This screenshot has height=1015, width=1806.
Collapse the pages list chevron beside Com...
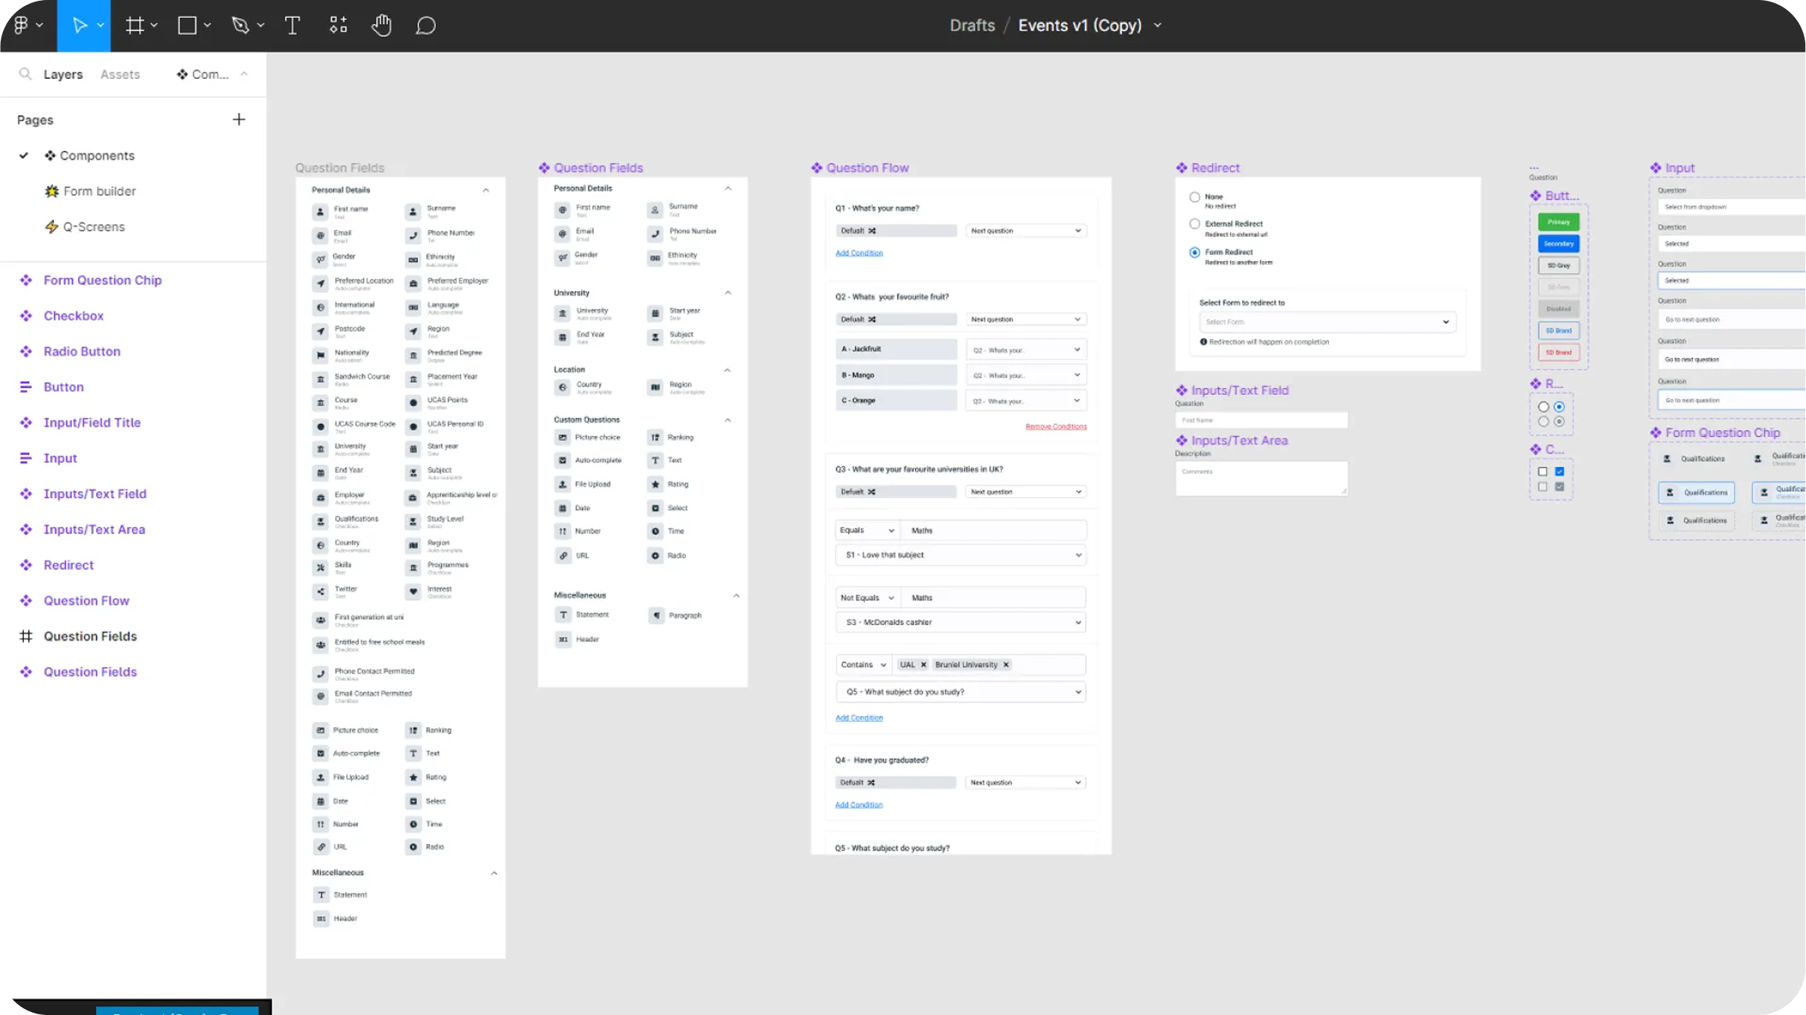(x=244, y=74)
